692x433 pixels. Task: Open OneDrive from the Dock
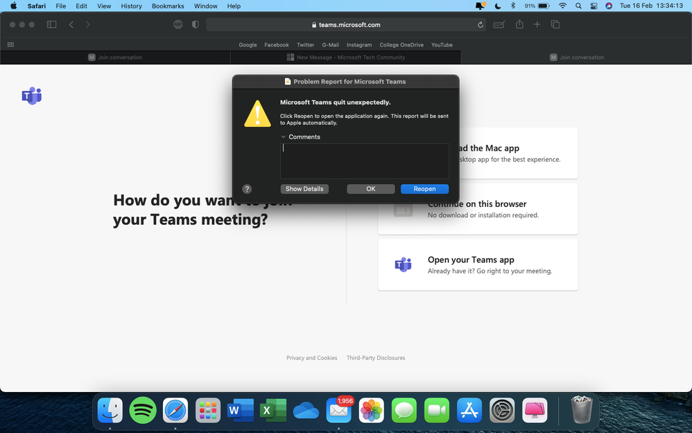click(x=306, y=411)
